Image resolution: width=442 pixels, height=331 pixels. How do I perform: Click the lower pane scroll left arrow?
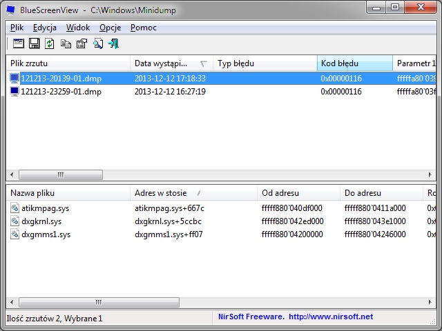pyautogui.click(x=12, y=302)
